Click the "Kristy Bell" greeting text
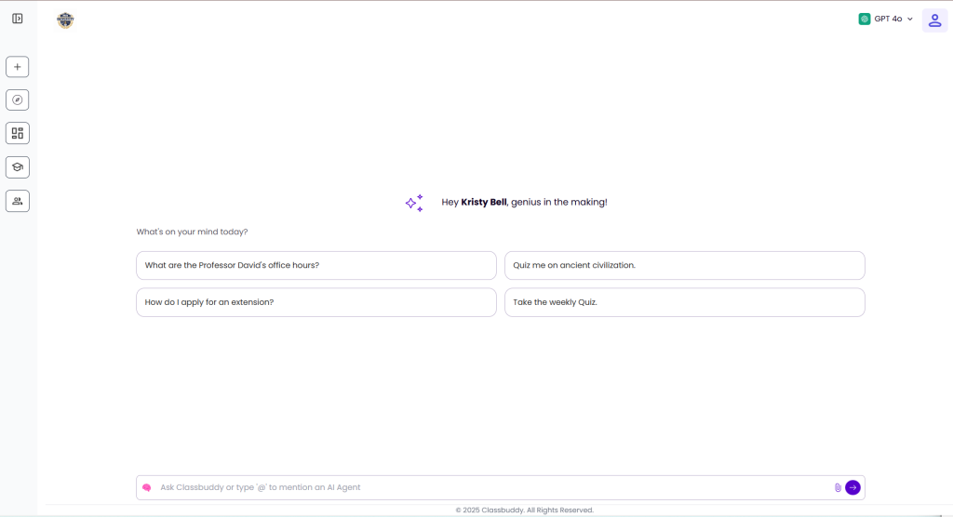 [484, 202]
